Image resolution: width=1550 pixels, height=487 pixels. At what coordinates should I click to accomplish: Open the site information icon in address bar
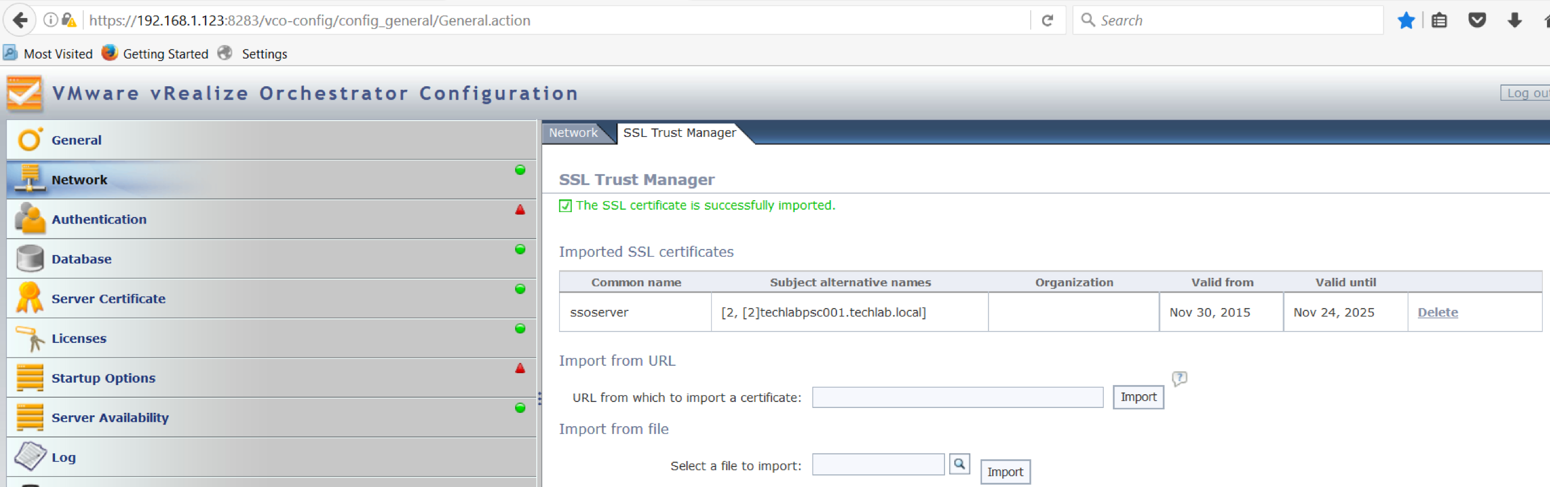point(51,20)
